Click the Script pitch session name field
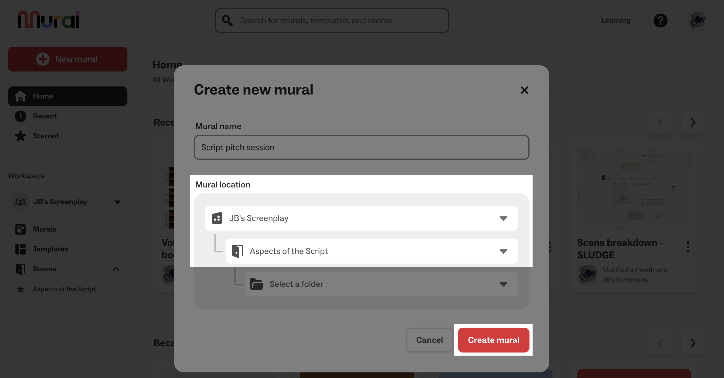 [361, 147]
